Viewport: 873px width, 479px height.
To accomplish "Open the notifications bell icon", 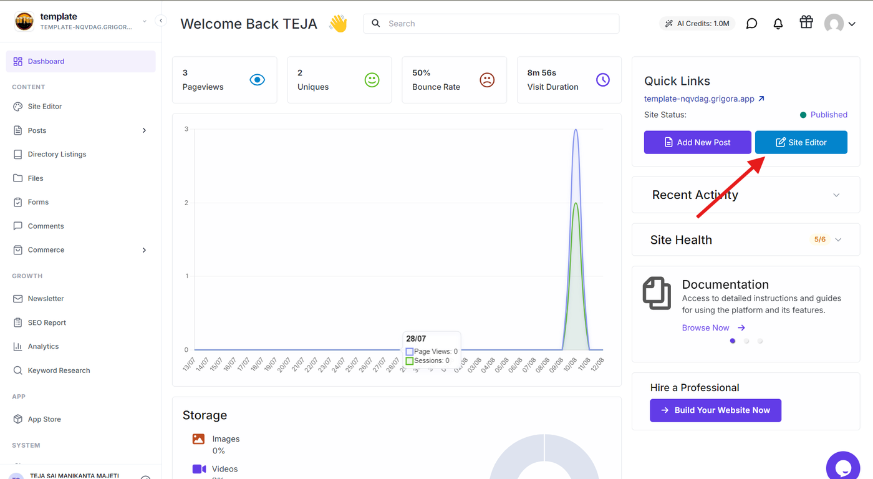I will tap(778, 24).
